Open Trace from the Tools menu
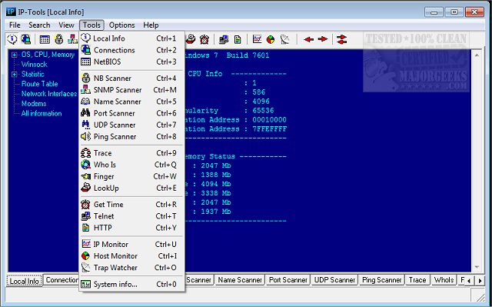The image size is (492, 307). click(131, 153)
